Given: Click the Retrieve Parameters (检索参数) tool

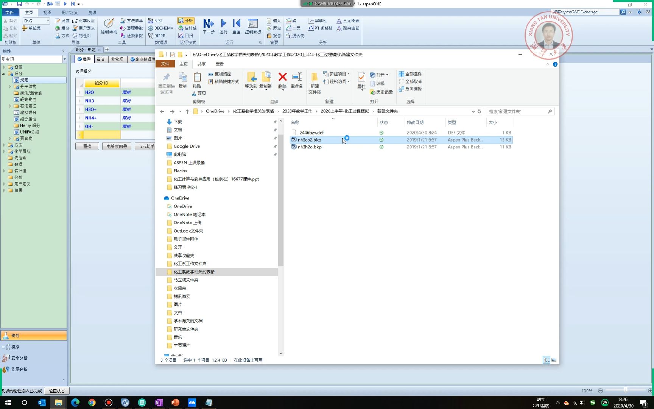Looking at the screenshot, I should coord(131,36).
